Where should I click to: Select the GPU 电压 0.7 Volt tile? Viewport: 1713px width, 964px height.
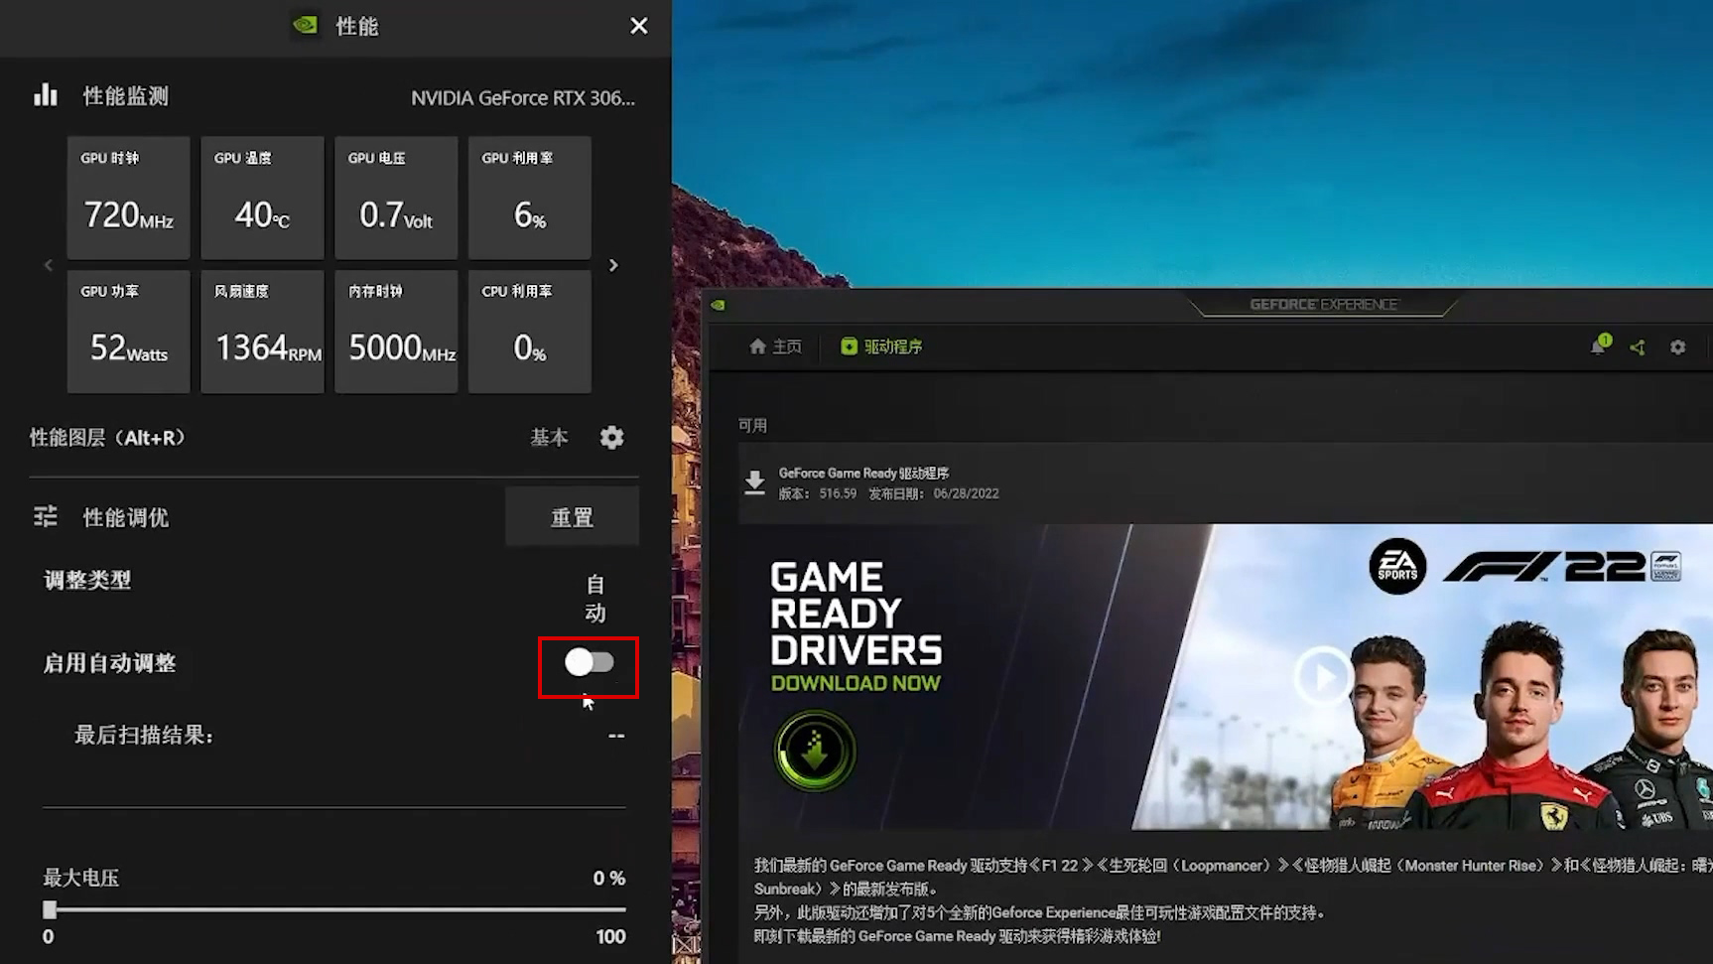click(396, 198)
